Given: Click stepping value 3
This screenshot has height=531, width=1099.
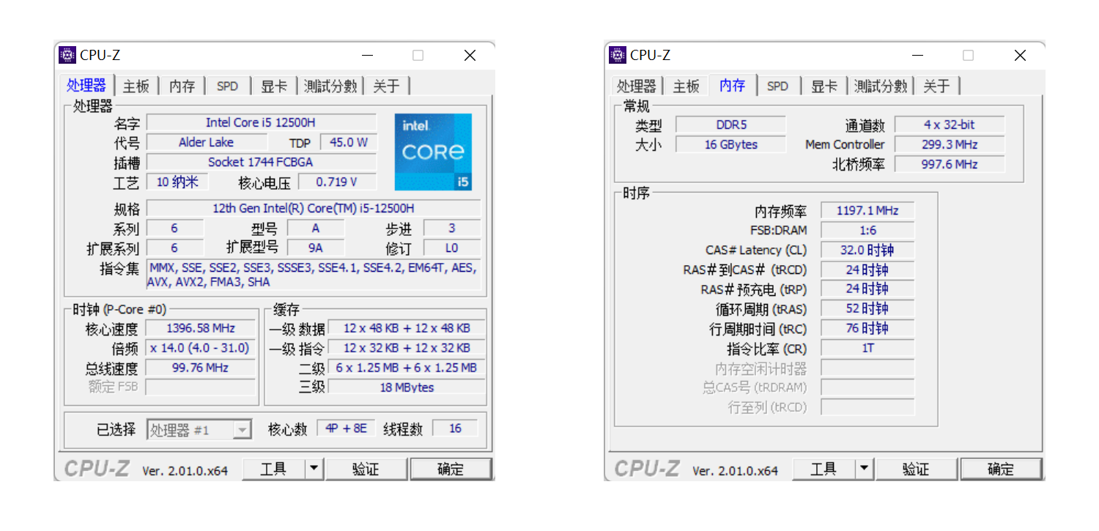Looking at the screenshot, I should pos(452,228).
